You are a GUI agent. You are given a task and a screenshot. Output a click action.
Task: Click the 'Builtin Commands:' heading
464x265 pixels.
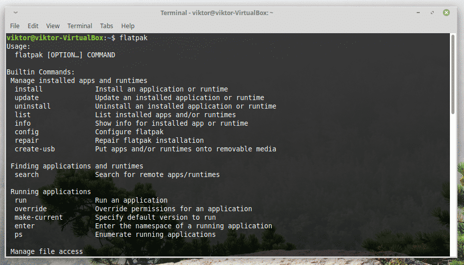(41, 72)
